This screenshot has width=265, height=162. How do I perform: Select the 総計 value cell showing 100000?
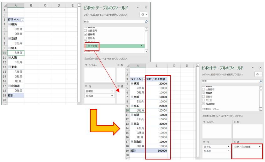click(156, 150)
